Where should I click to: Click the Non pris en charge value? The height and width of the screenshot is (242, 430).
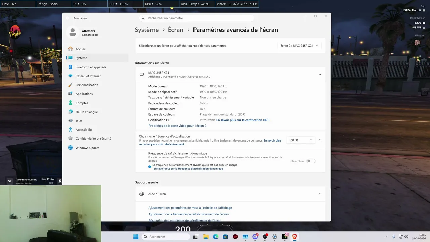(213, 97)
